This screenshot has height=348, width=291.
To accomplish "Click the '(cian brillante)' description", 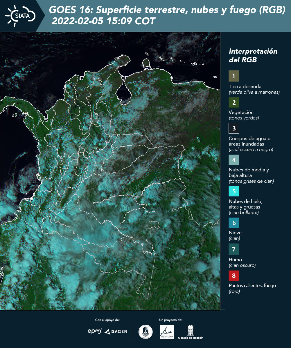I will (x=244, y=213).
